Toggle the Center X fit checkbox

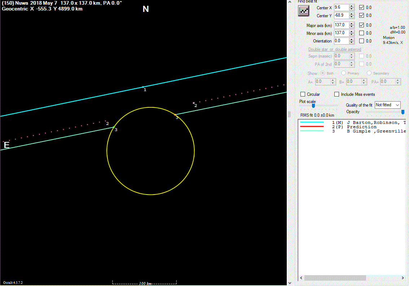pyautogui.click(x=361, y=8)
